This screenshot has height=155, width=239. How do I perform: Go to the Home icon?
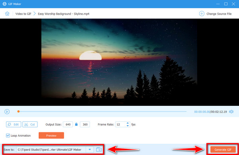coord(7,13)
